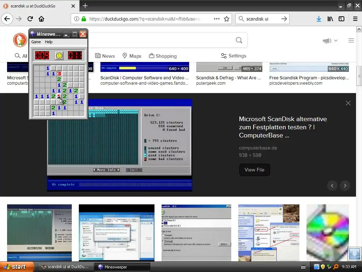This screenshot has width=362, height=272.
Task: Close the image detail preview panel
Action: point(348,103)
